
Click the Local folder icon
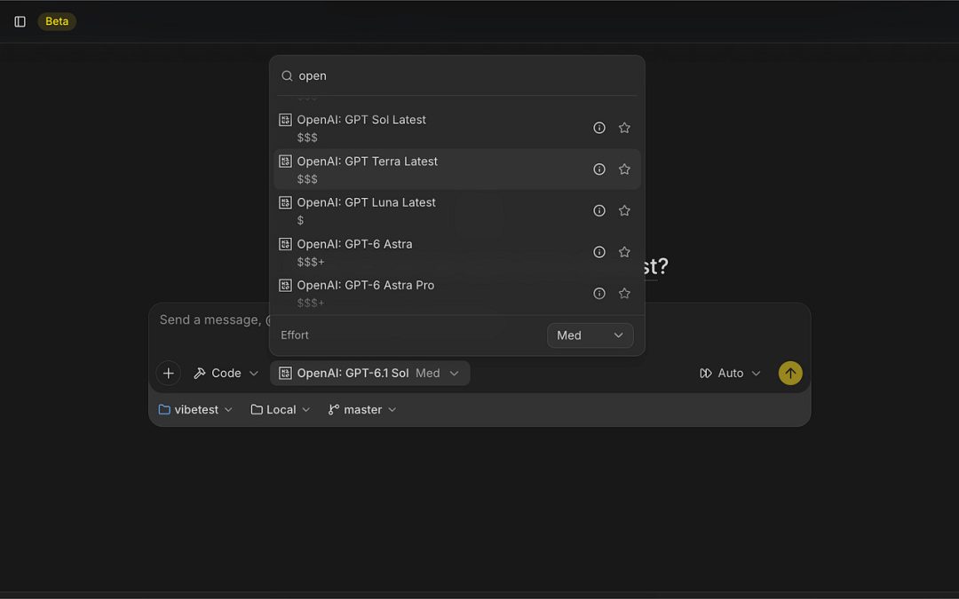[x=257, y=409]
